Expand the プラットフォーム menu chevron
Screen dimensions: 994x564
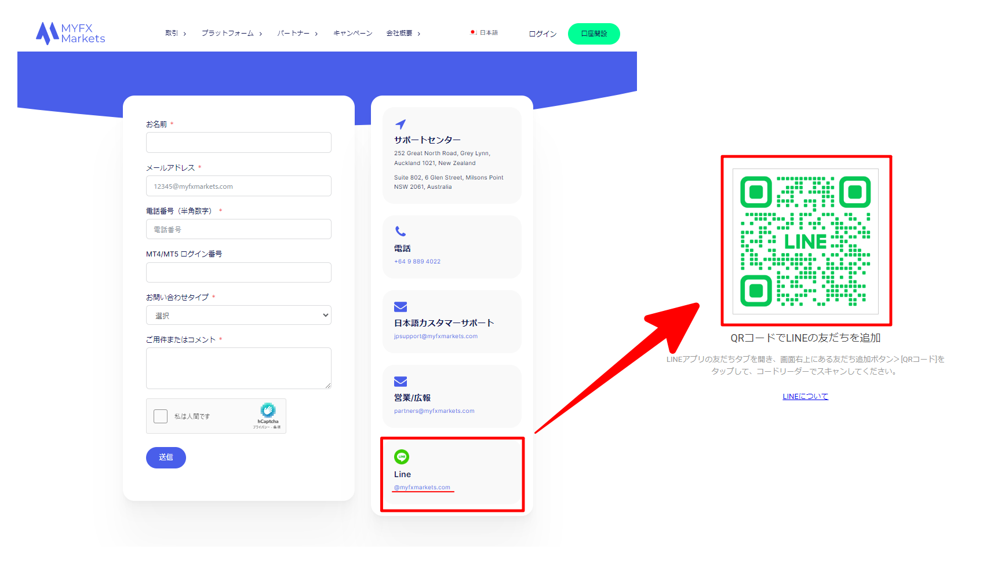[x=261, y=34]
